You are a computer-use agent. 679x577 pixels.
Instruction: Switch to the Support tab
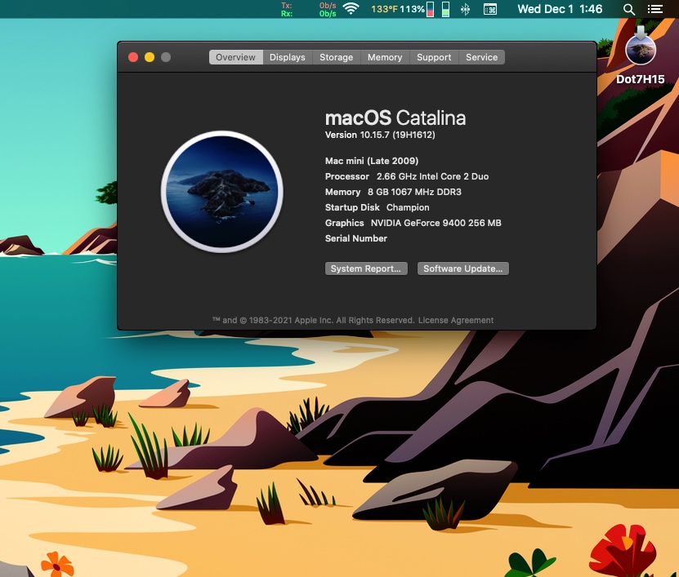click(x=434, y=57)
